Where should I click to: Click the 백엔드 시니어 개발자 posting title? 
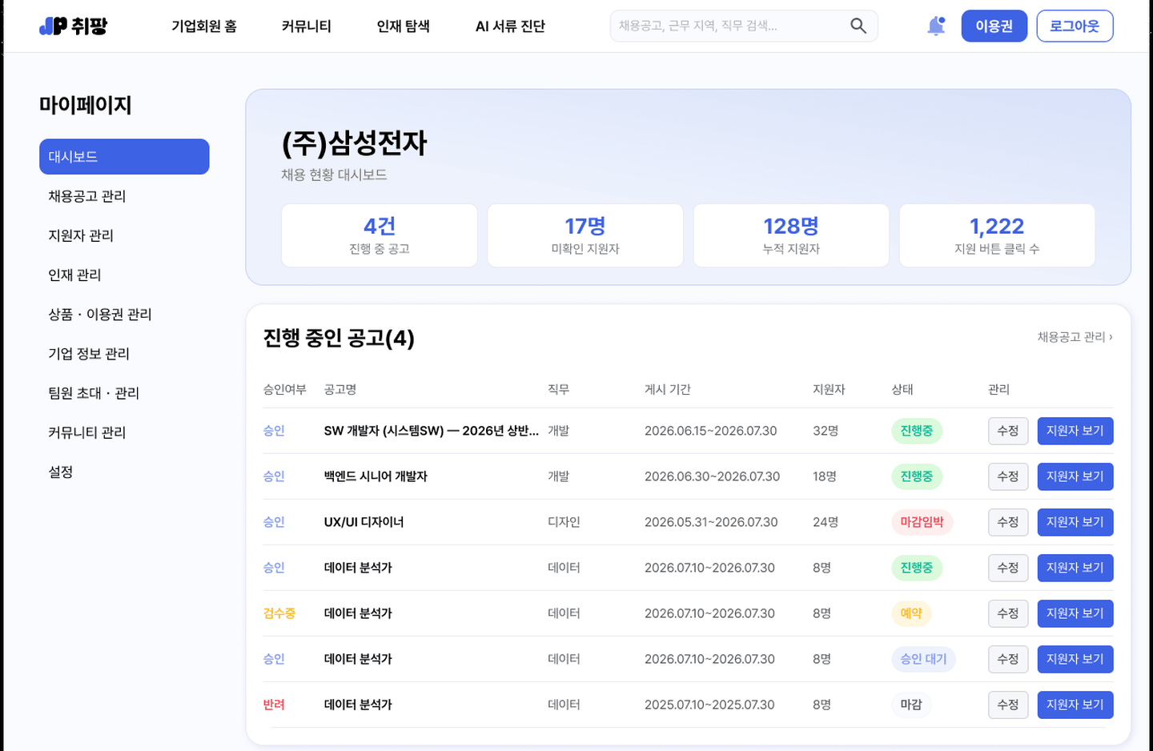(x=376, y=476)
